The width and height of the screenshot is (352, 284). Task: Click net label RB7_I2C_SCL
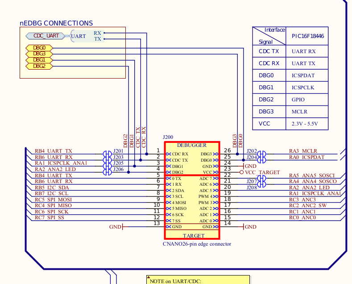click(x=51, y=193)
